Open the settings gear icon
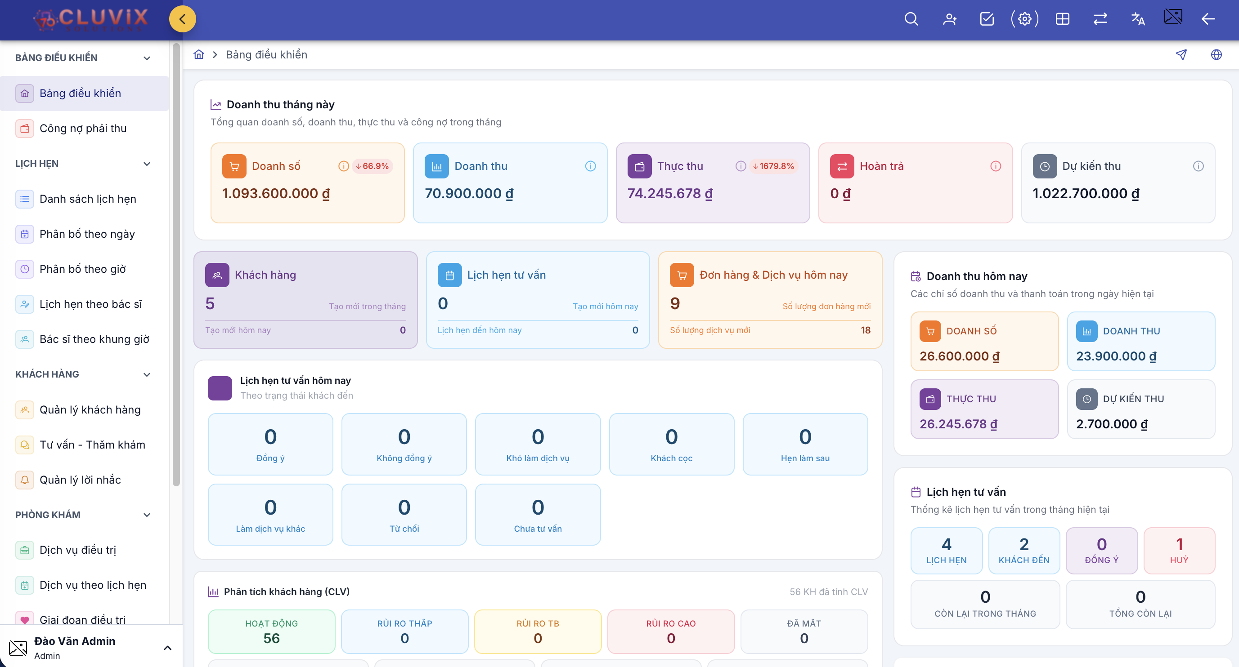 tap(1024, 19)
